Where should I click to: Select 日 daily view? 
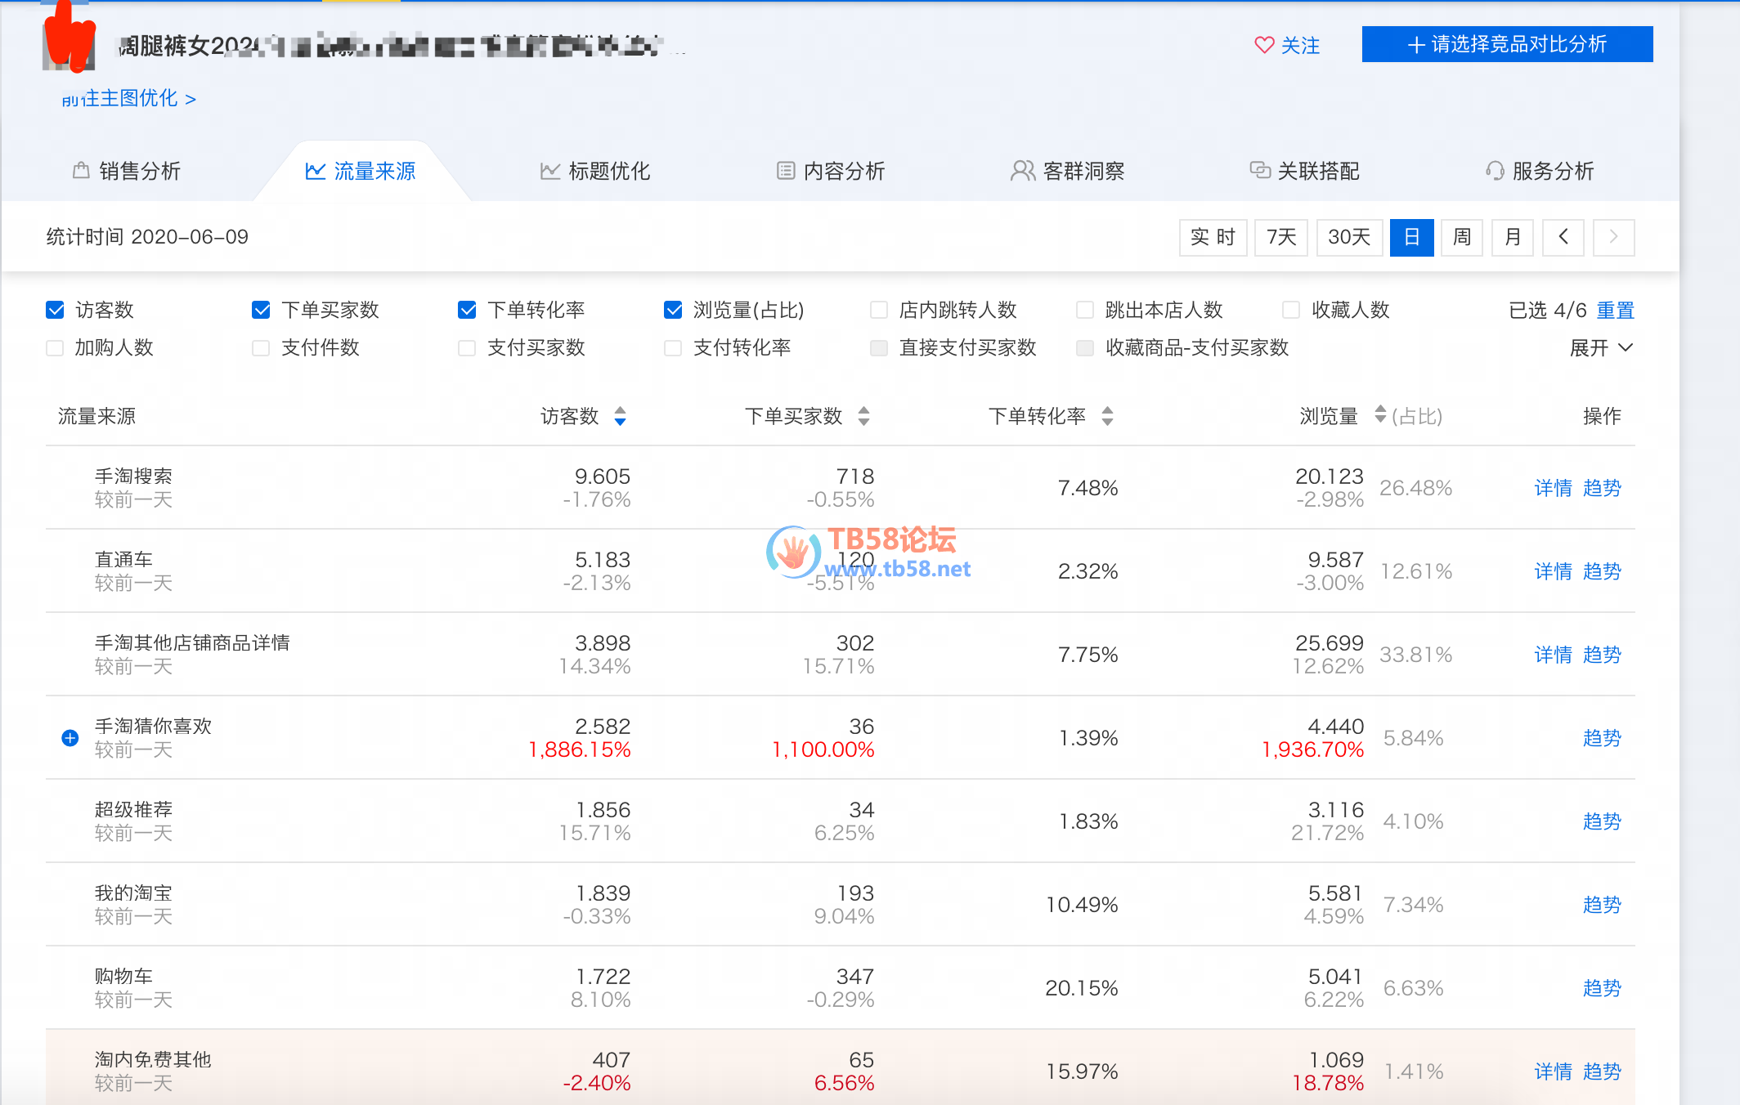[x=1412, y=237]
